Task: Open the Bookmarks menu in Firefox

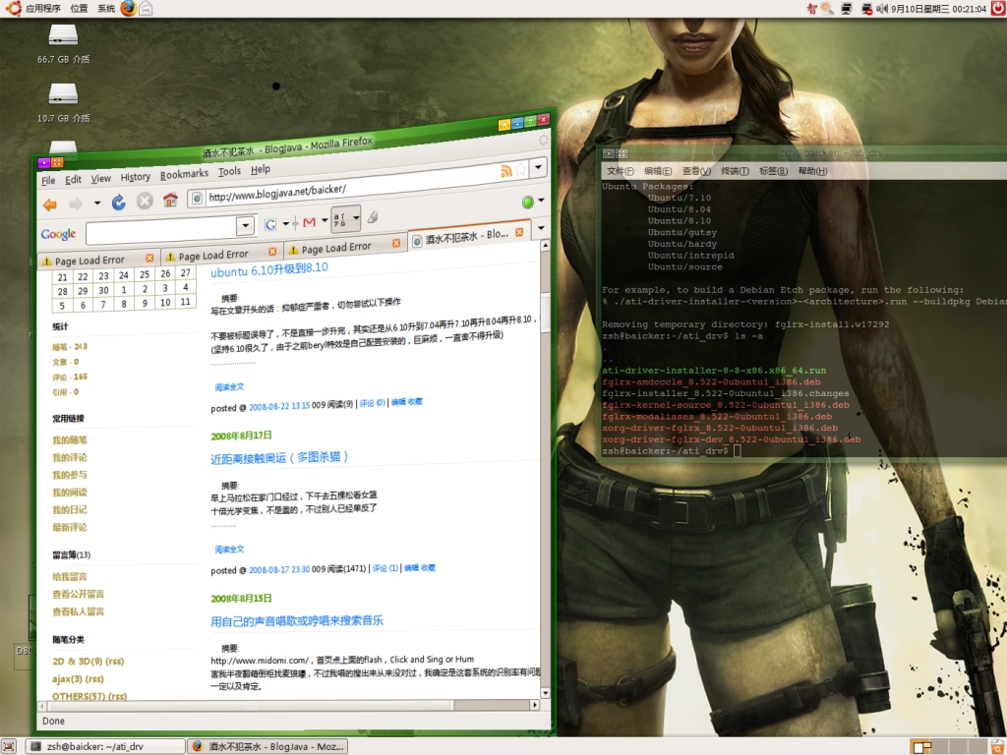Action: coord(184,174)
